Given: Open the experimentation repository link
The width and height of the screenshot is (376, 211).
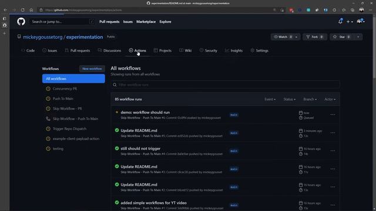Looking at the screenshot, I should pos(85,37).
